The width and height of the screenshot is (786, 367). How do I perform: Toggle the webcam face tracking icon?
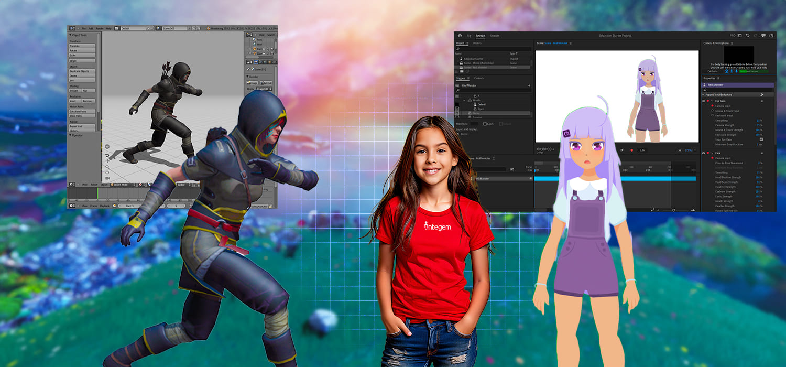click(x=726, y=71)
